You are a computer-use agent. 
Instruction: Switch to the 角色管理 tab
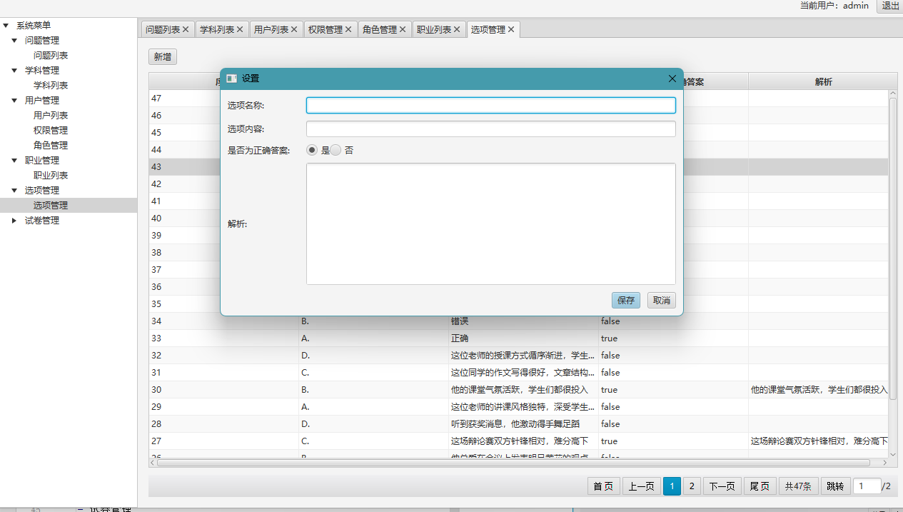tap(379, 29)
